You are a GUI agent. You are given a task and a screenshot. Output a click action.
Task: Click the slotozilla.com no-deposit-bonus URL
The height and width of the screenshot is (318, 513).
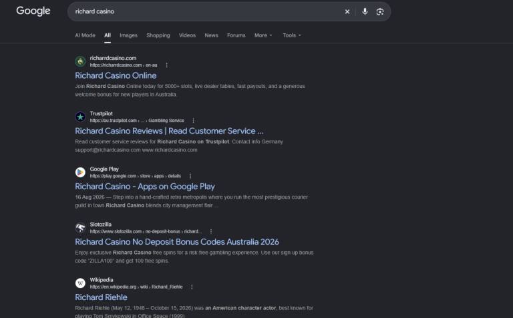click(x=146, y=231)
